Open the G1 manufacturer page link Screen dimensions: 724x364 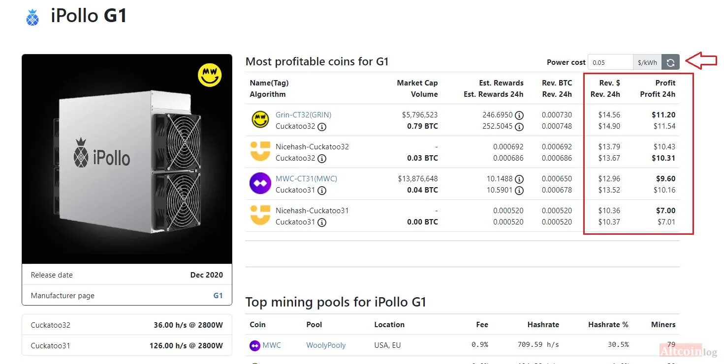pos(218,296)
